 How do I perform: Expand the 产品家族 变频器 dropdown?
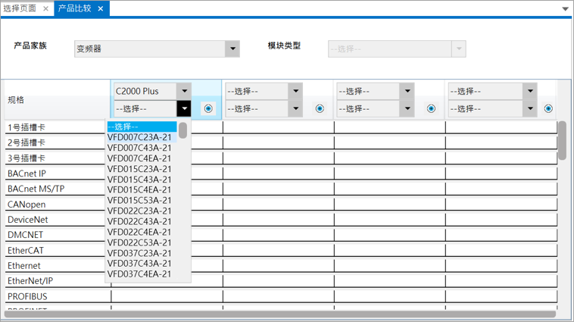[232, 49]
